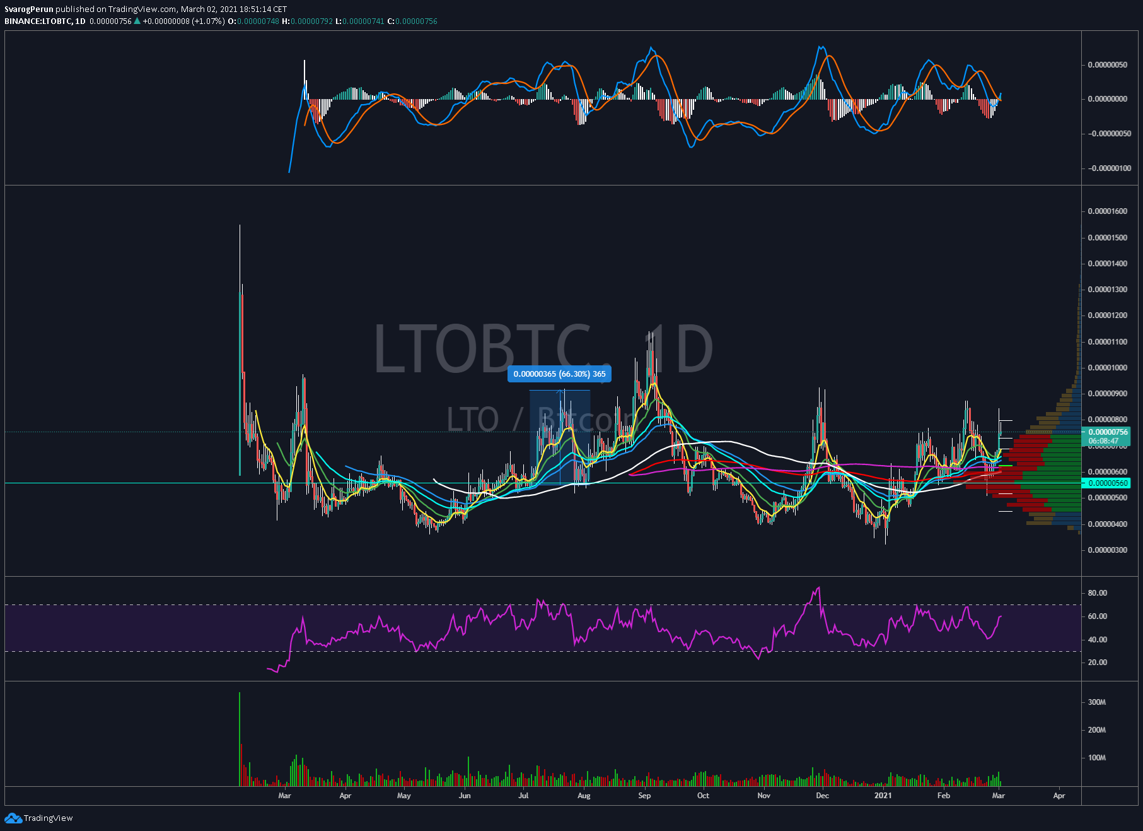This screenshot has height=831, width=1143.
Task: Click the close value C:0.00000756
Action: pos(412,21)
